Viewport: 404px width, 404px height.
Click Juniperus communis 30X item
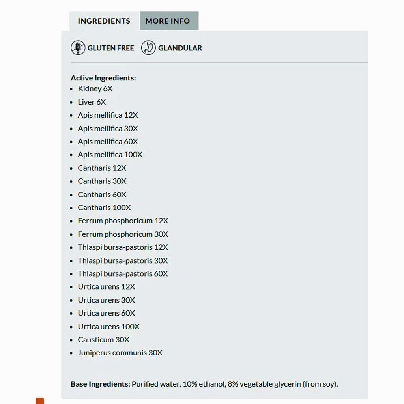click(120, 353)
